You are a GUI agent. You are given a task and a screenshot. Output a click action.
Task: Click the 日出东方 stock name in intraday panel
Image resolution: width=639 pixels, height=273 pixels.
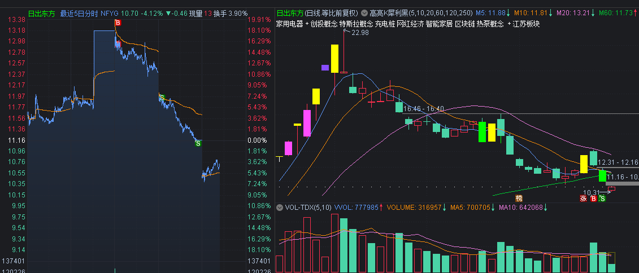[41, 13]
